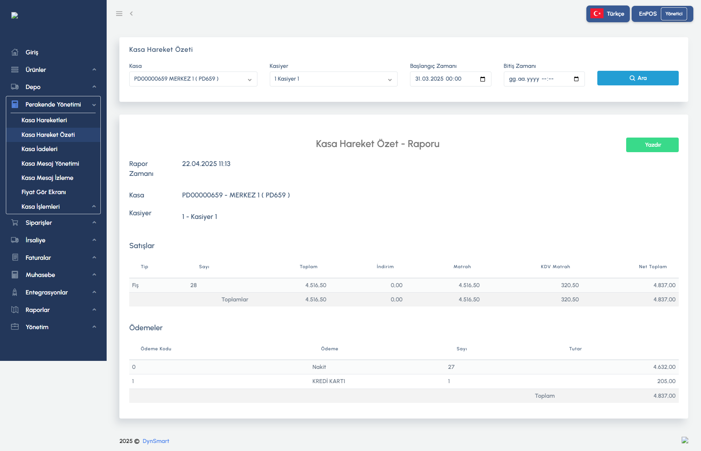The image size is (701, 451).
Task: Open Kasa İadeleri menu item
Action: coord(39,149)
